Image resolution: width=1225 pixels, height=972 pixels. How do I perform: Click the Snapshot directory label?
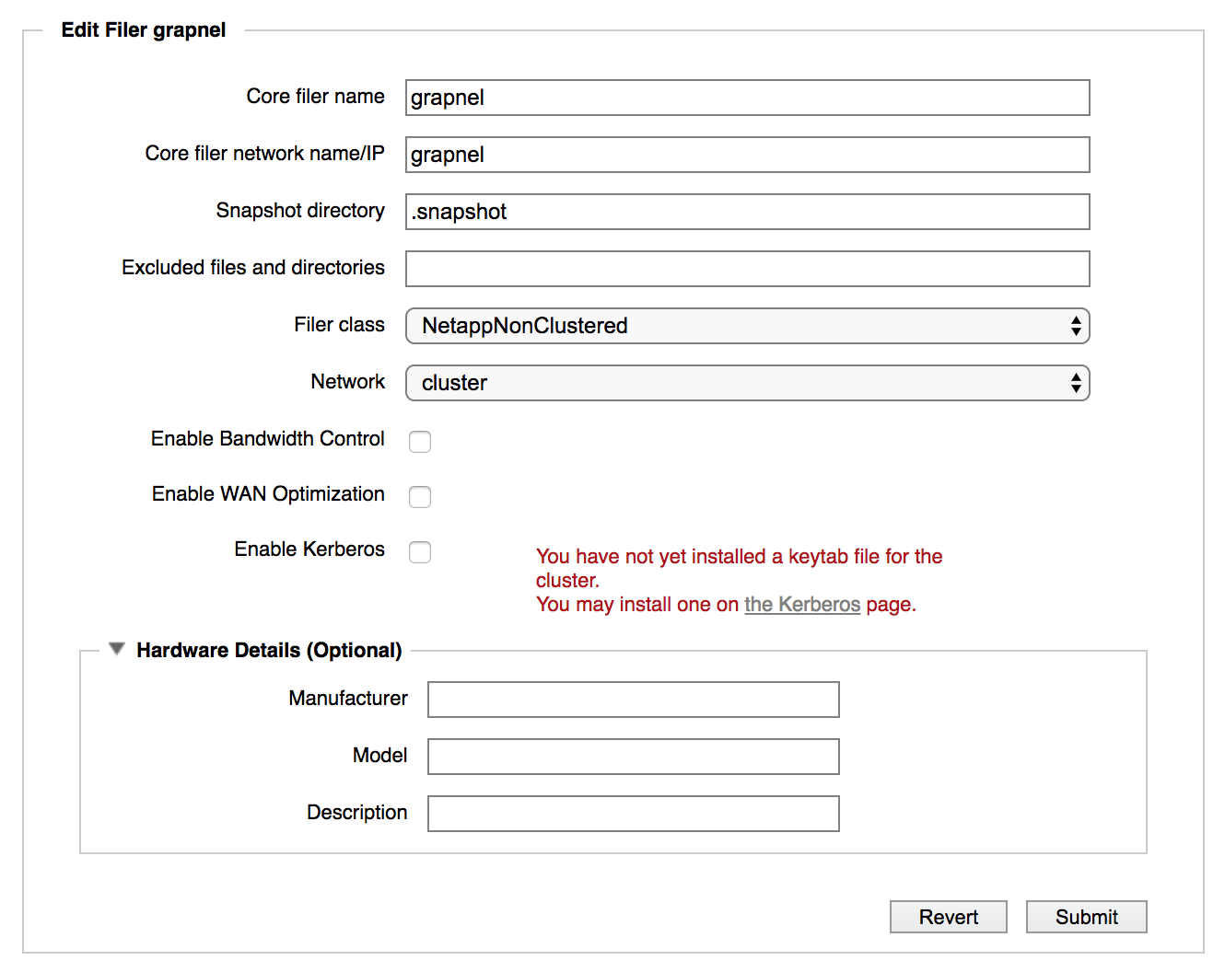300,210
